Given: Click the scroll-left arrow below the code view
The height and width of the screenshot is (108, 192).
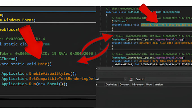Looking at the screenshot, I should click(x=99, y=68).
